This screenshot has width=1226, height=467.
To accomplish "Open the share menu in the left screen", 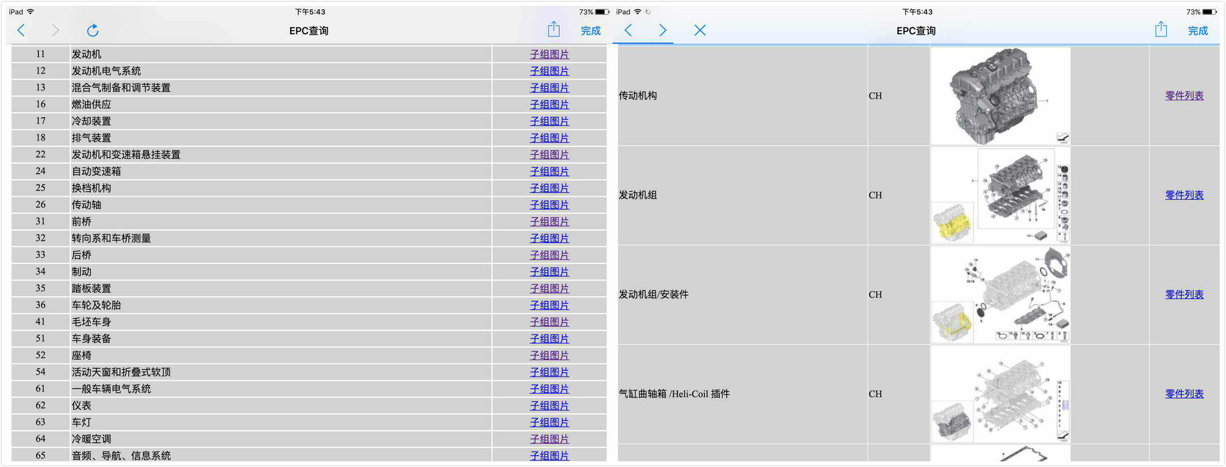I will click(553, 29).
